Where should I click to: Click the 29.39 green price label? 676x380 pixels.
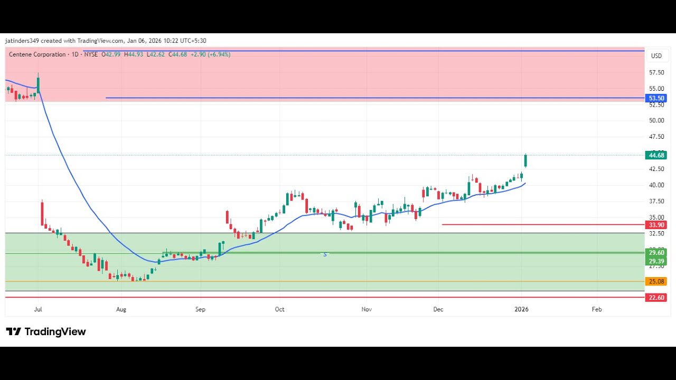(x=656, y=261)
